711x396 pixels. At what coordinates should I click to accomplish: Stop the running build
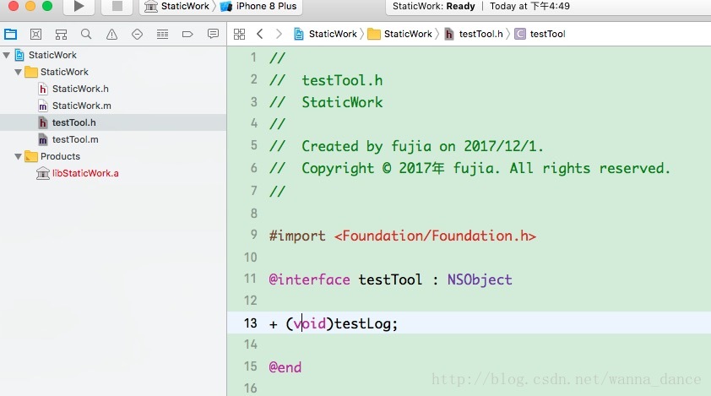(117, 7)
